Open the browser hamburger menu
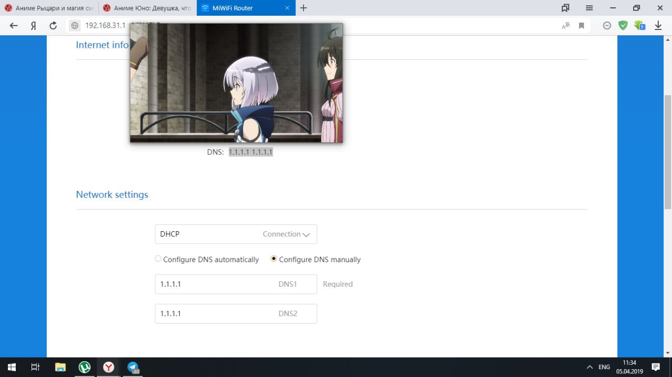This screenshot has width=672, height=377. click(x=589, y=8)
